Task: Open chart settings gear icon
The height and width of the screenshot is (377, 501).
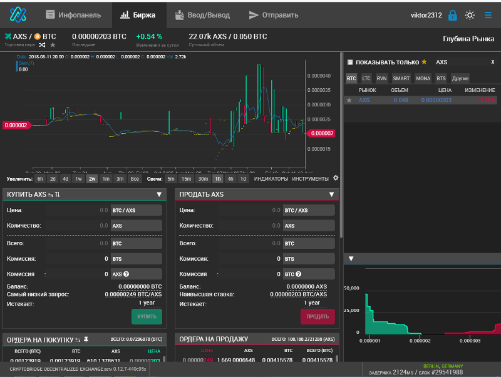Action: (x=336, y=178)
